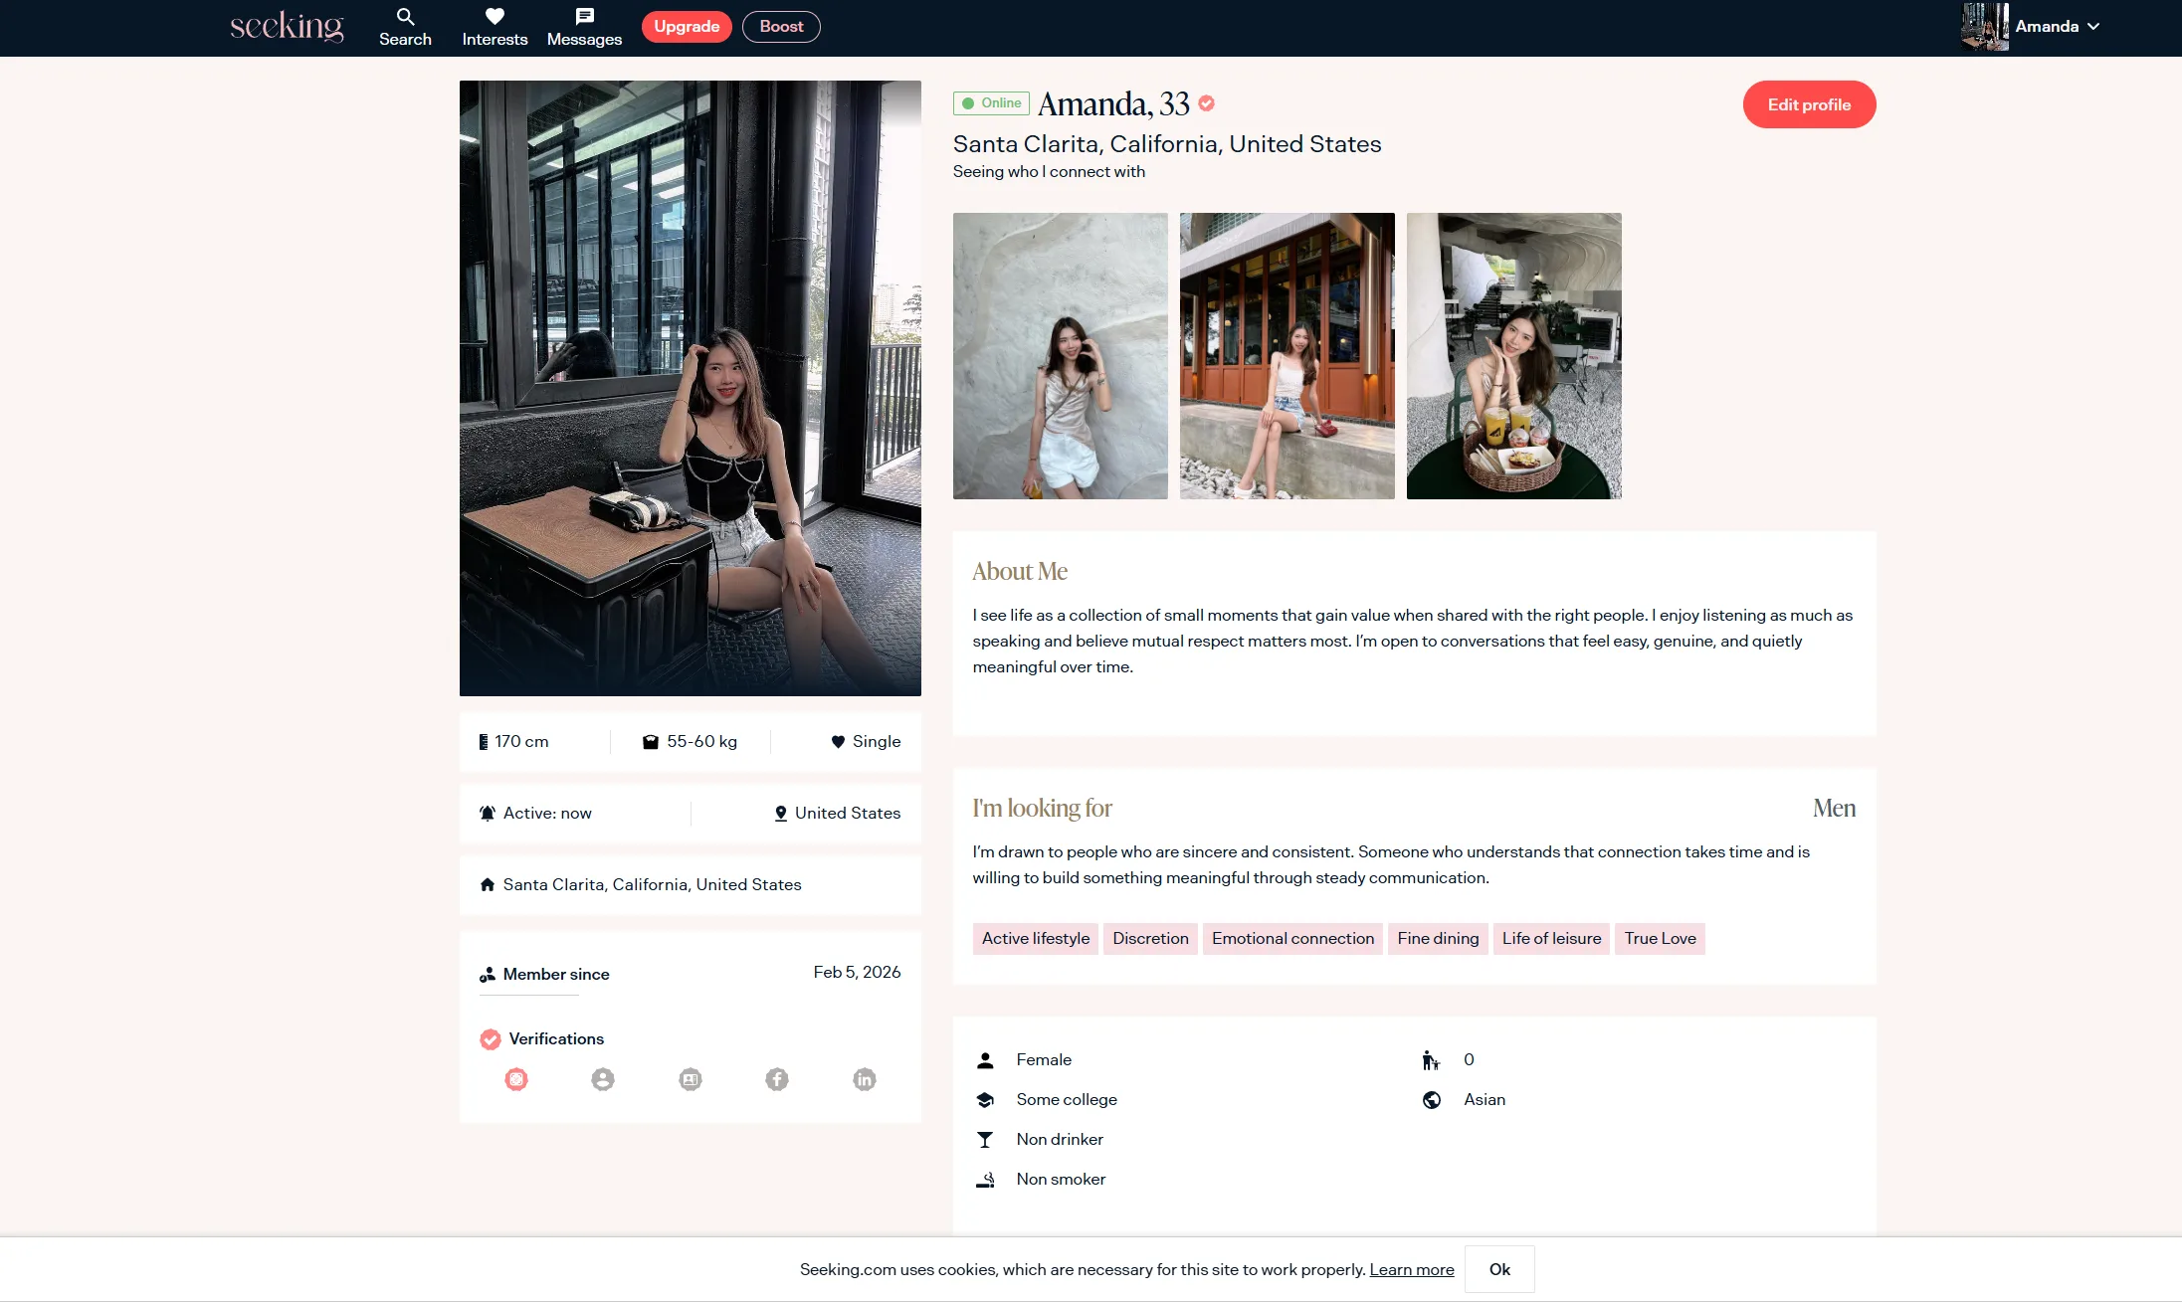Click the Emotional connection tag
The image size is (2182, 1302).
(1292, 938)
